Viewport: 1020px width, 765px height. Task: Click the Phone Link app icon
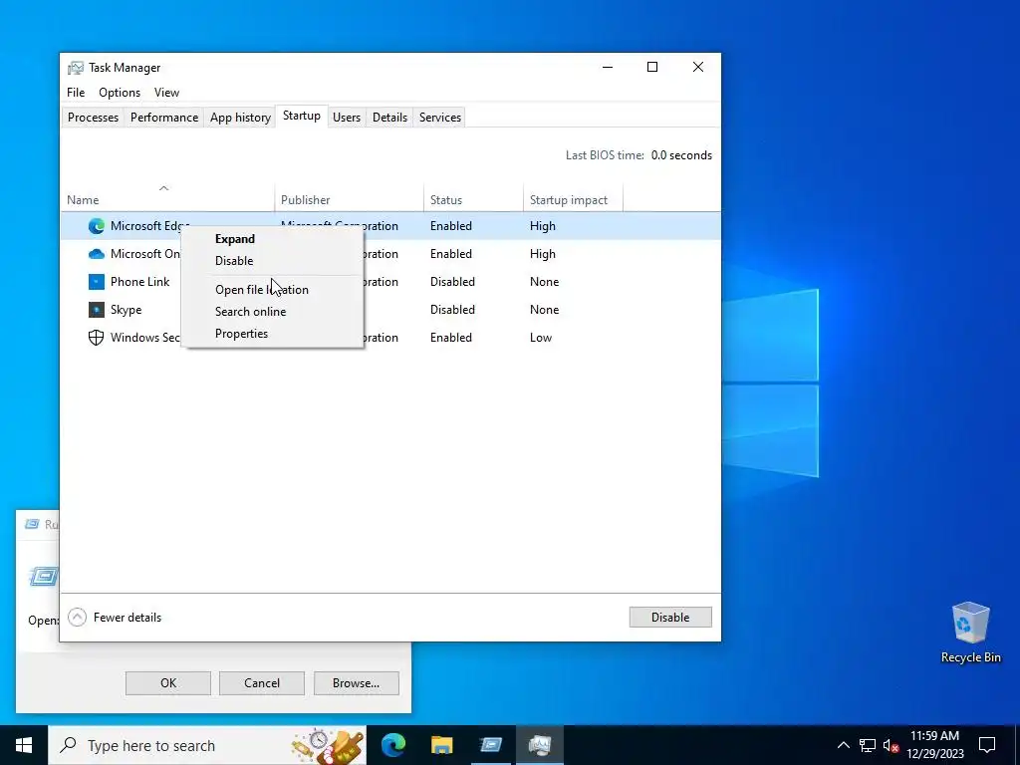tap(97, 282)
